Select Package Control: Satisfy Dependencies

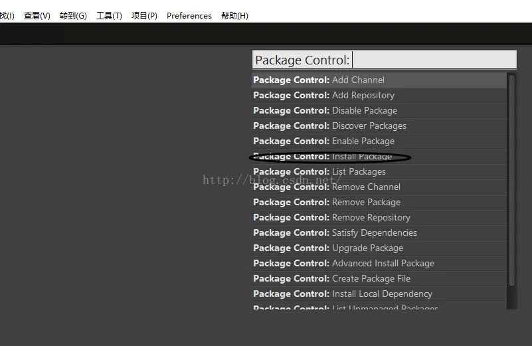click(x=379, y=233)
